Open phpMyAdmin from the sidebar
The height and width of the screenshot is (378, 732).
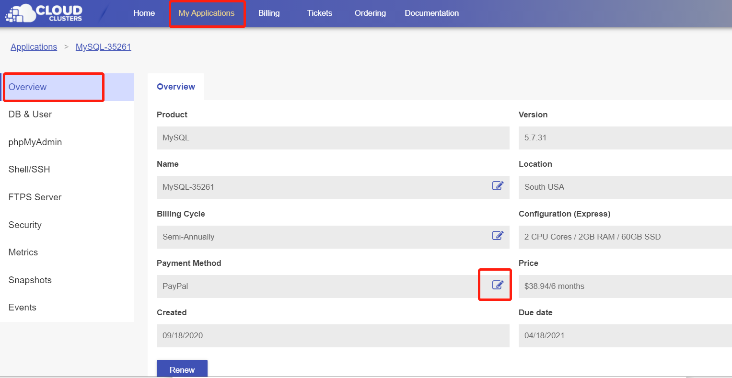[35, 142]
